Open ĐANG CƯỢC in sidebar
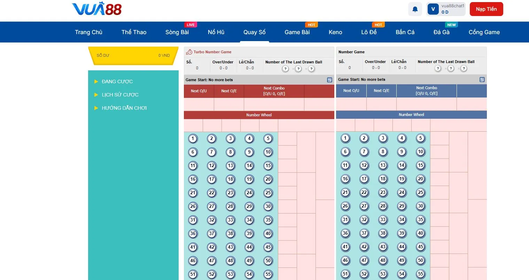 click(117, 81)
